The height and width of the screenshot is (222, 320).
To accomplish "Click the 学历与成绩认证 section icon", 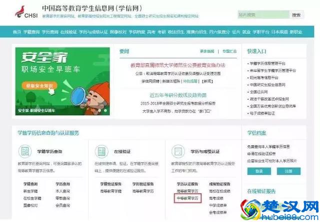I will tap(178, 151).
